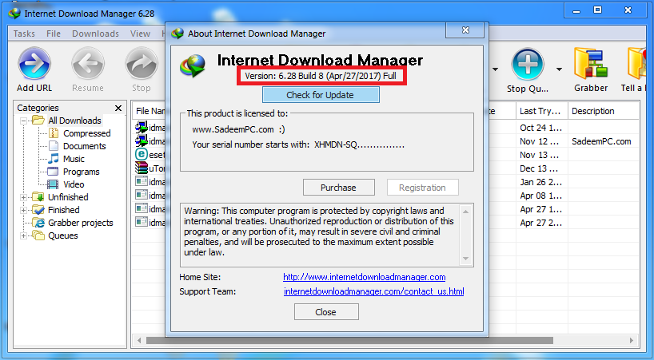Click the Registration button
Viewport: 654px width, 360px height.
click(x=422, y=188)
